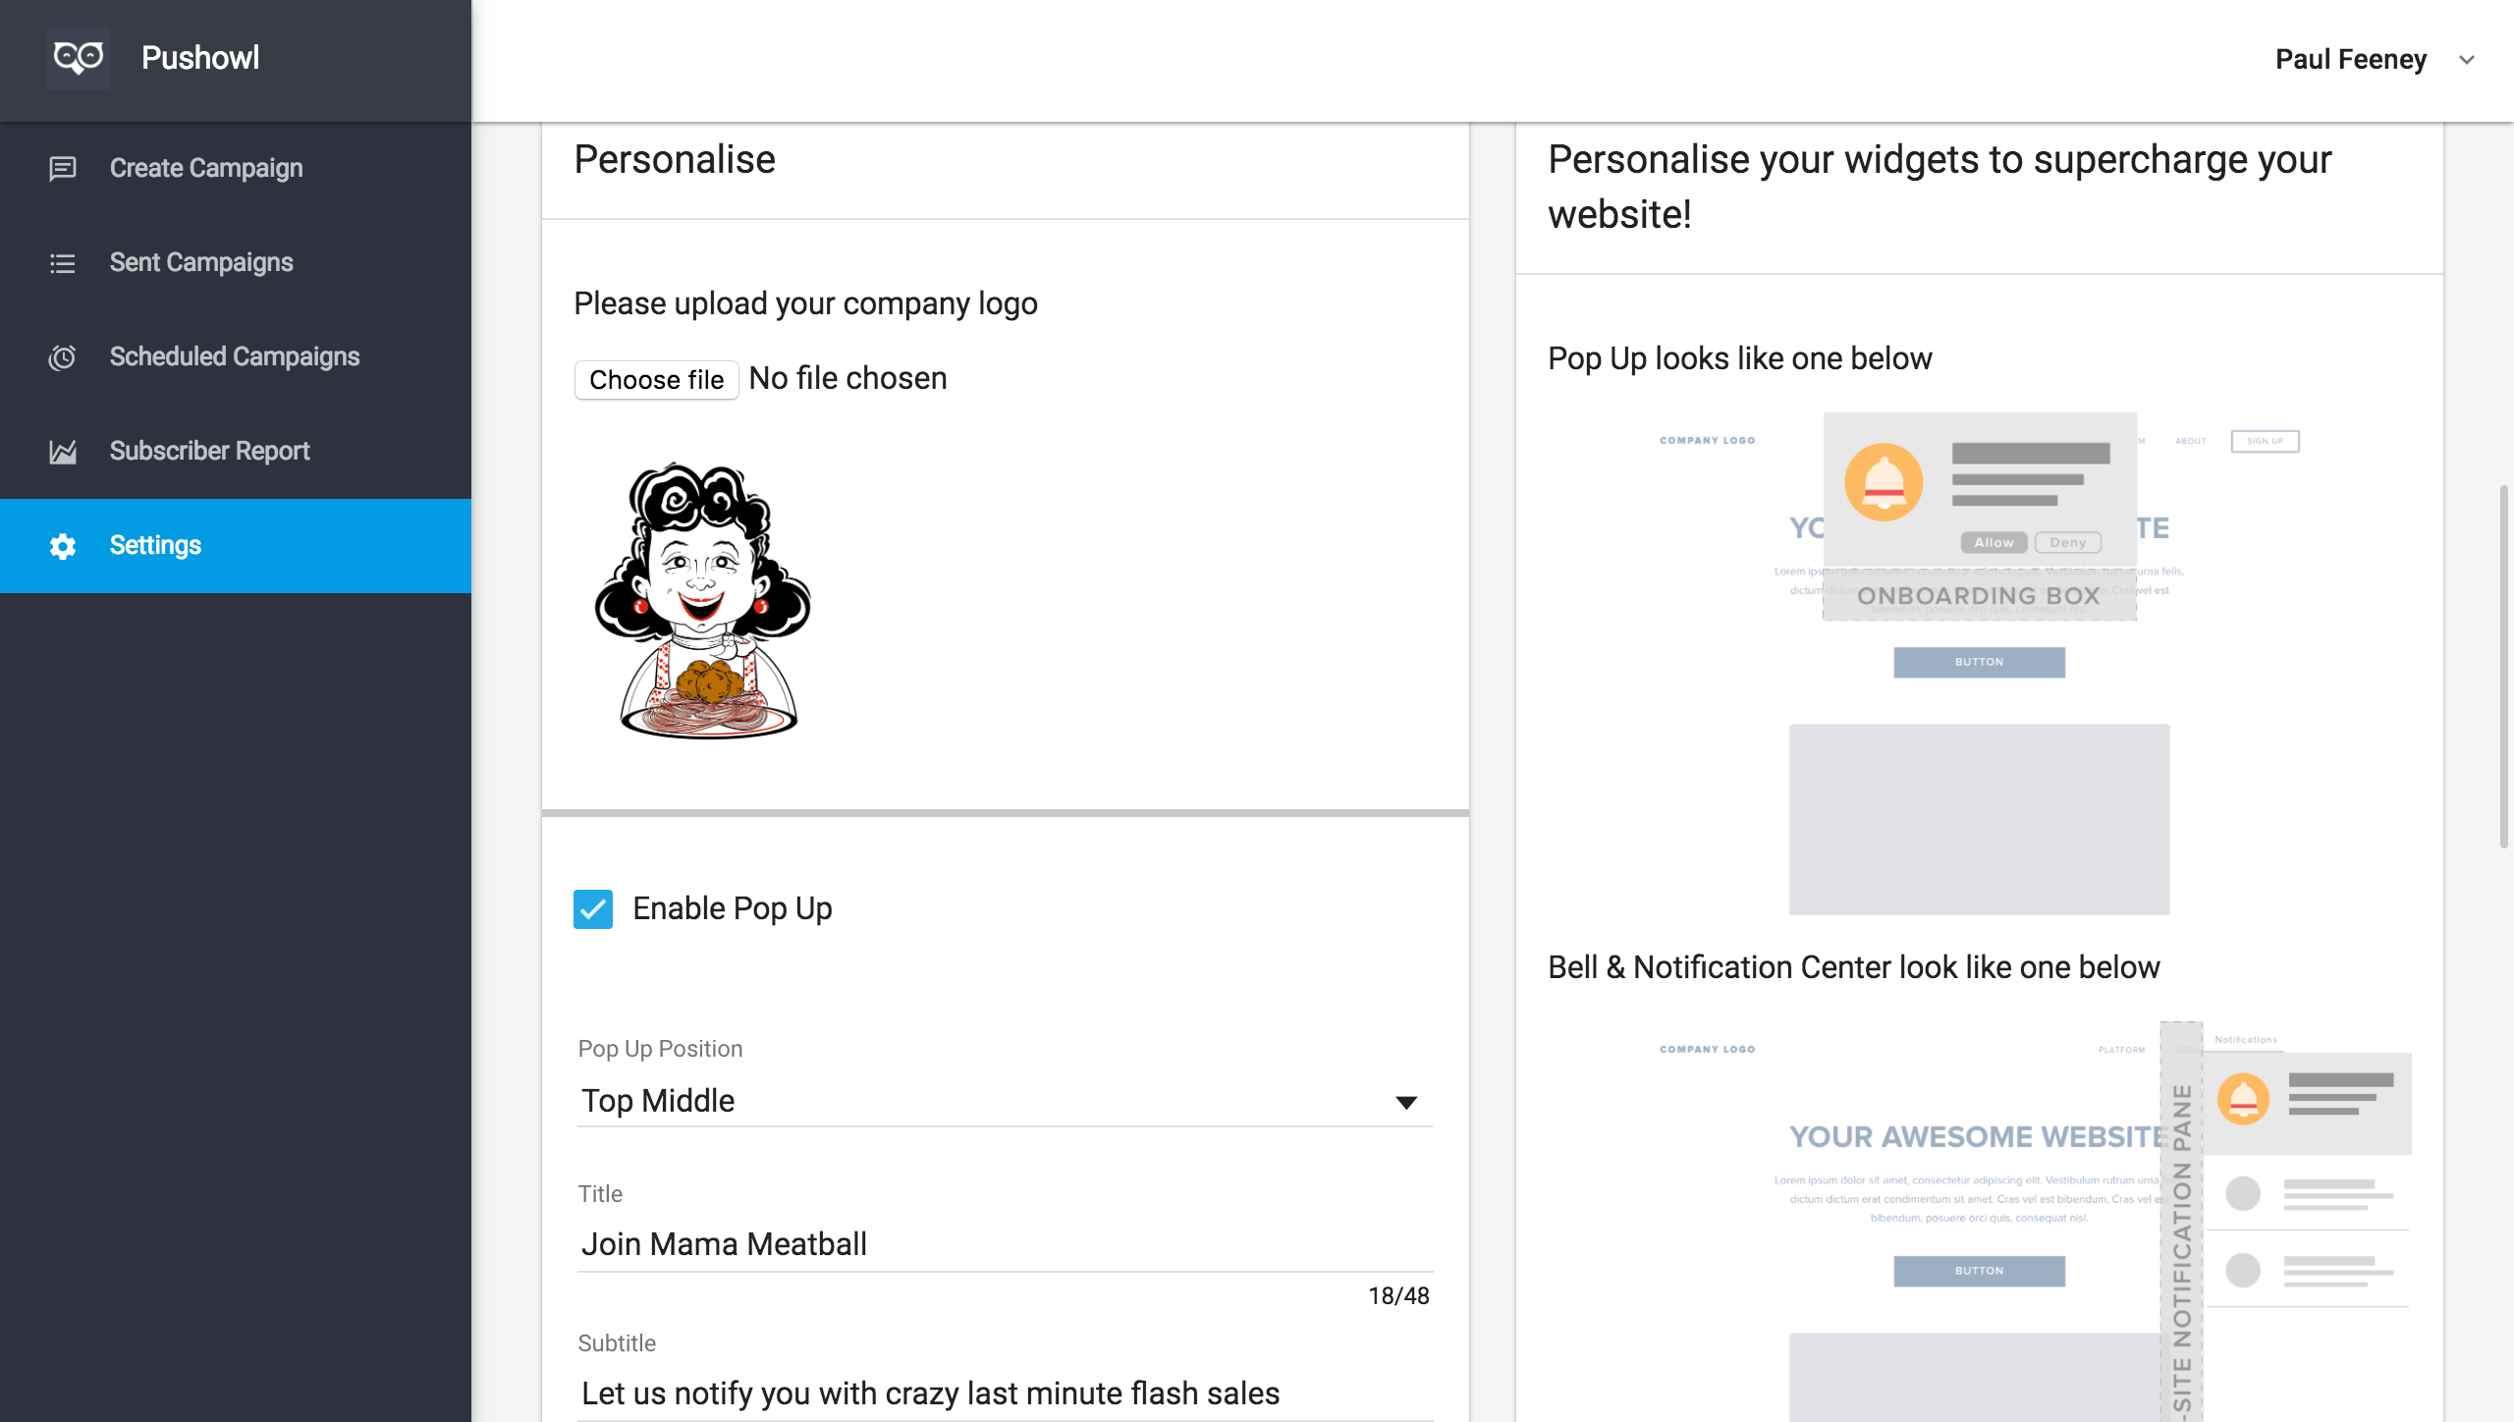Click the uploaded Mama Meatball logo image
The height and width of the screenshot is (1422, 2514).
pyautogui.click(x=703, y=600)
